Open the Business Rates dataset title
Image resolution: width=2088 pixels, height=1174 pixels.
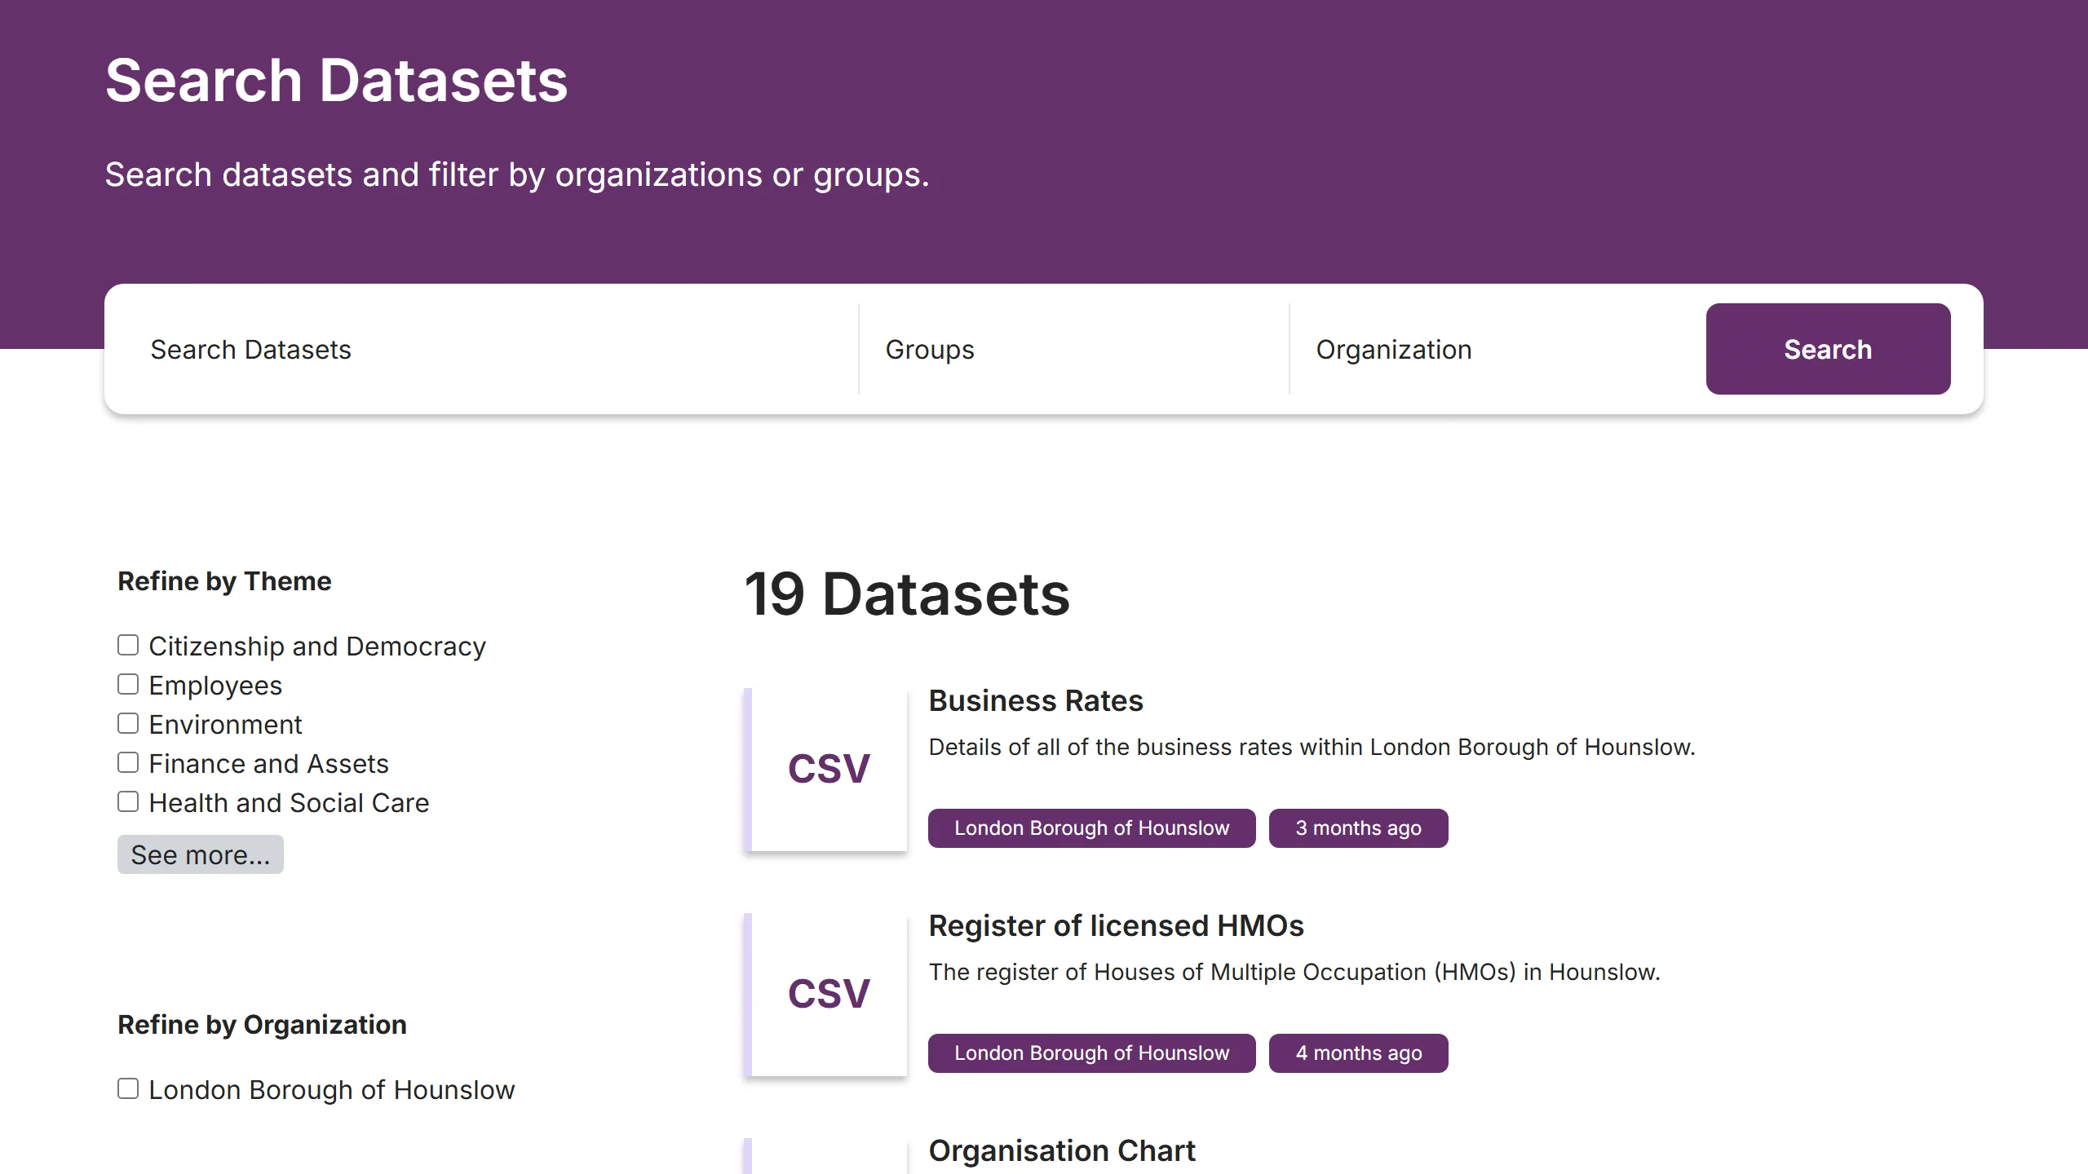(x=1035, y=701)
